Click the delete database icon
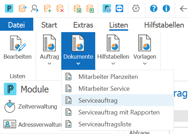This screenshot has width=188, height=134. click(x=60, y=8)
